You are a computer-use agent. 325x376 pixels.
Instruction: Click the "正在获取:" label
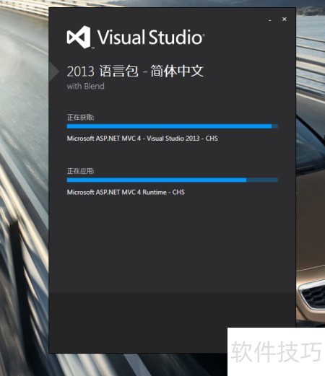point(81,118)
